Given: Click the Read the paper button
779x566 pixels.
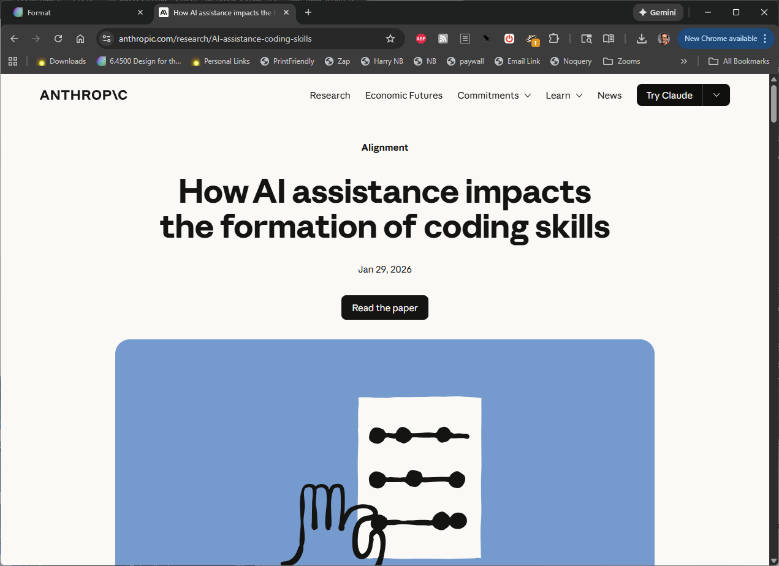Looking at the screenshot, I should pos(384,308).
